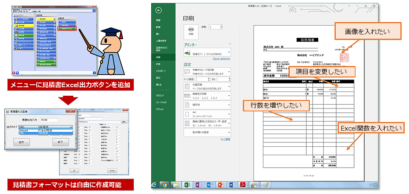Viewport: 409px width, 194px height.
Task: Click the 出力 button in 見積書XLS変換 dialog
Action: (x=21, y=142)
